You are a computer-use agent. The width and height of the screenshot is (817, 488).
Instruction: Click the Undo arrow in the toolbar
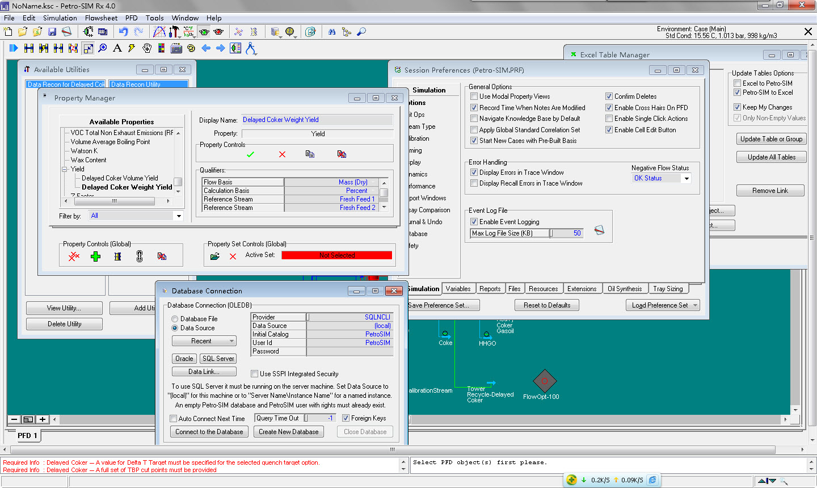pyautogui.click(x=123, y=32)
